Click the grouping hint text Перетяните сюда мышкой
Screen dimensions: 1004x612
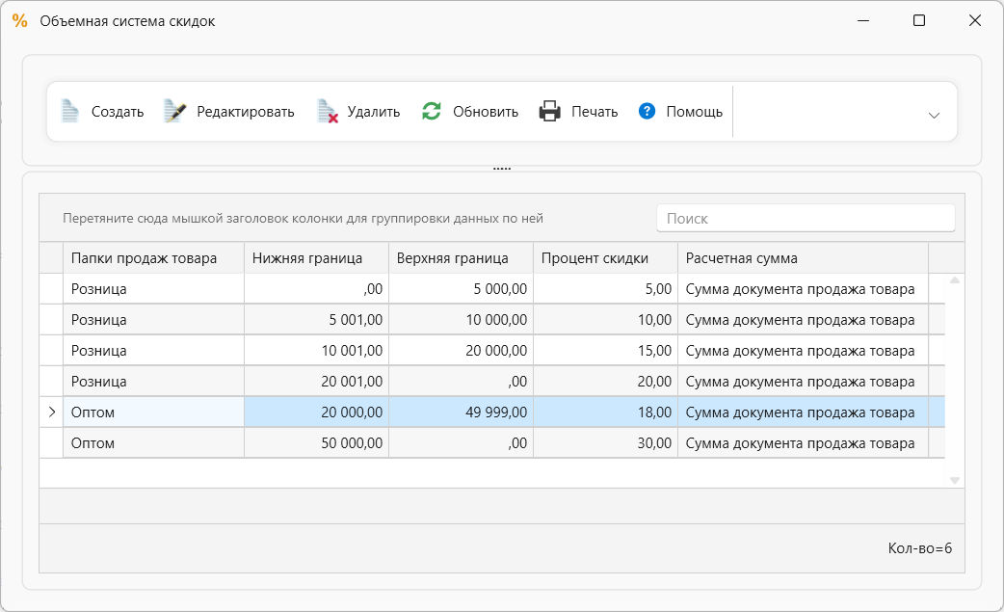[303, 219]
